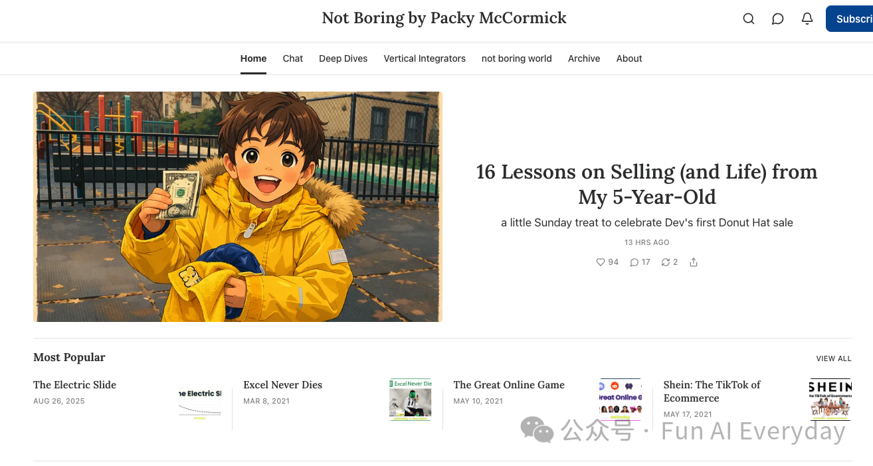
Task: Open chat via speech bubble icon in header
Action: (777, 19)
